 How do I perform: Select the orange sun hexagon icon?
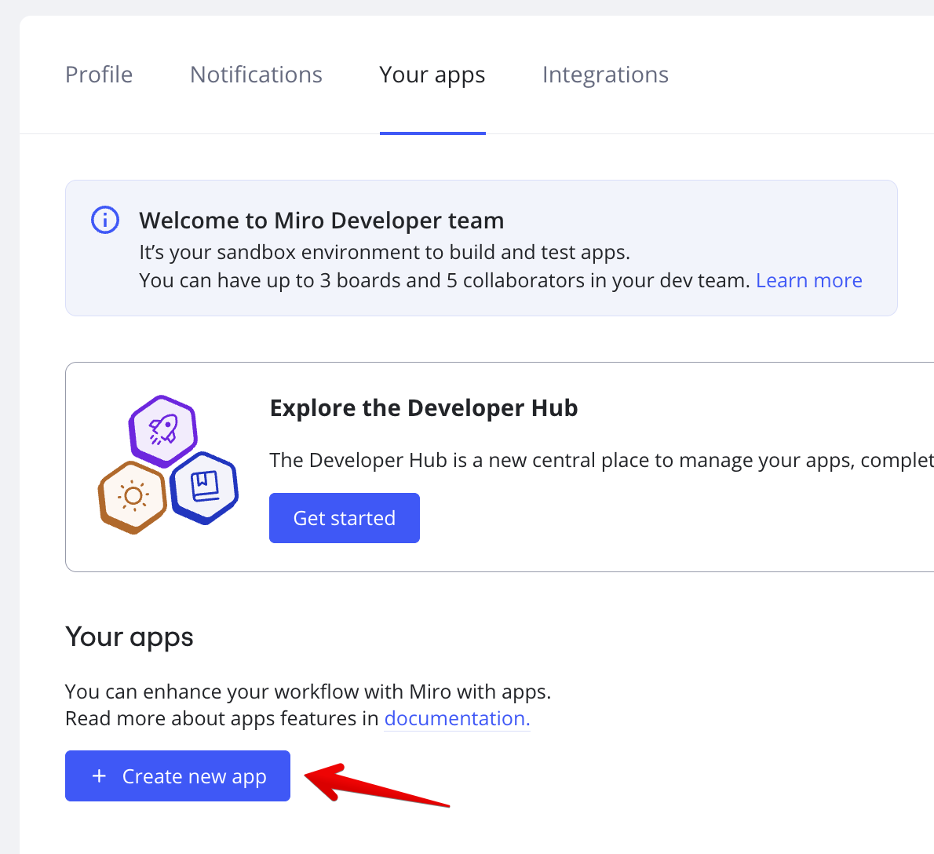pyautogui.click(x=133, y=496)
